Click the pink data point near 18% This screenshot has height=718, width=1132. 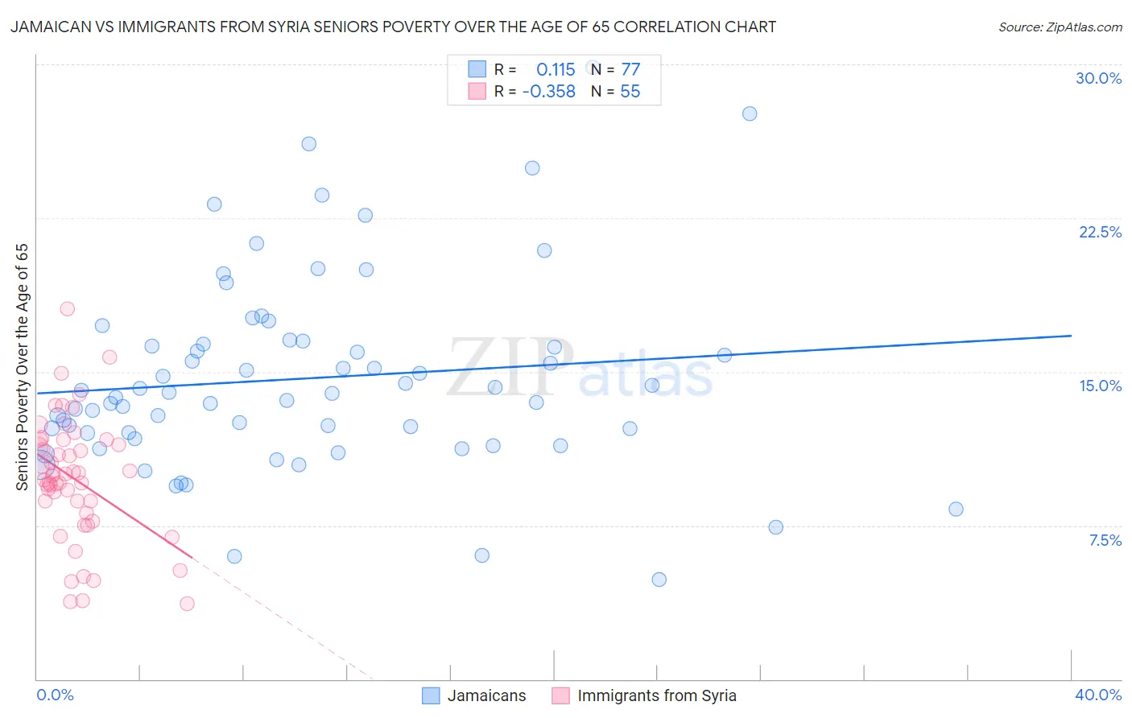[68, 309]
